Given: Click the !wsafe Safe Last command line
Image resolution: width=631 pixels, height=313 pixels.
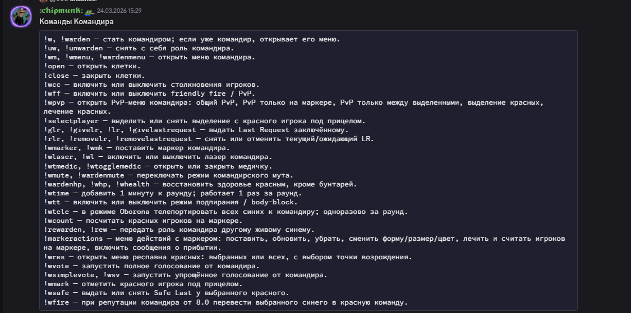Looking at the screenshot, I should tap(167, 293).
